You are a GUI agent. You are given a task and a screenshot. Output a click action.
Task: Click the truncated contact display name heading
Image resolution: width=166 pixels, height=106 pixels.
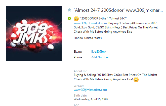tap(118, 10)
